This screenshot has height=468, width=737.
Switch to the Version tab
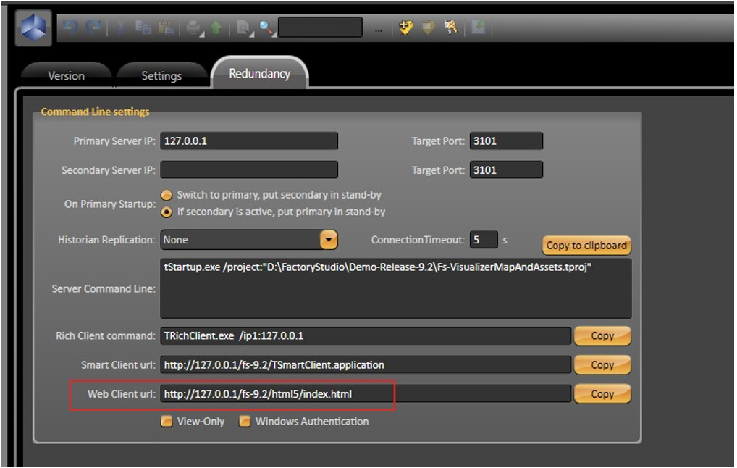coord(67,76)
